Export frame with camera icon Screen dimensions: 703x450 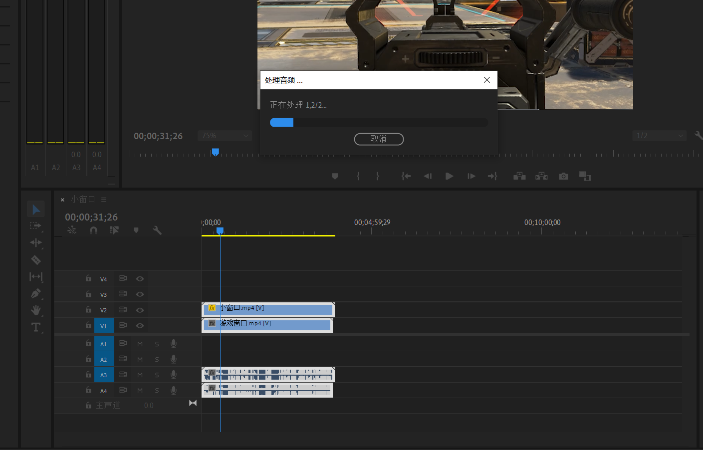[563, 176]
